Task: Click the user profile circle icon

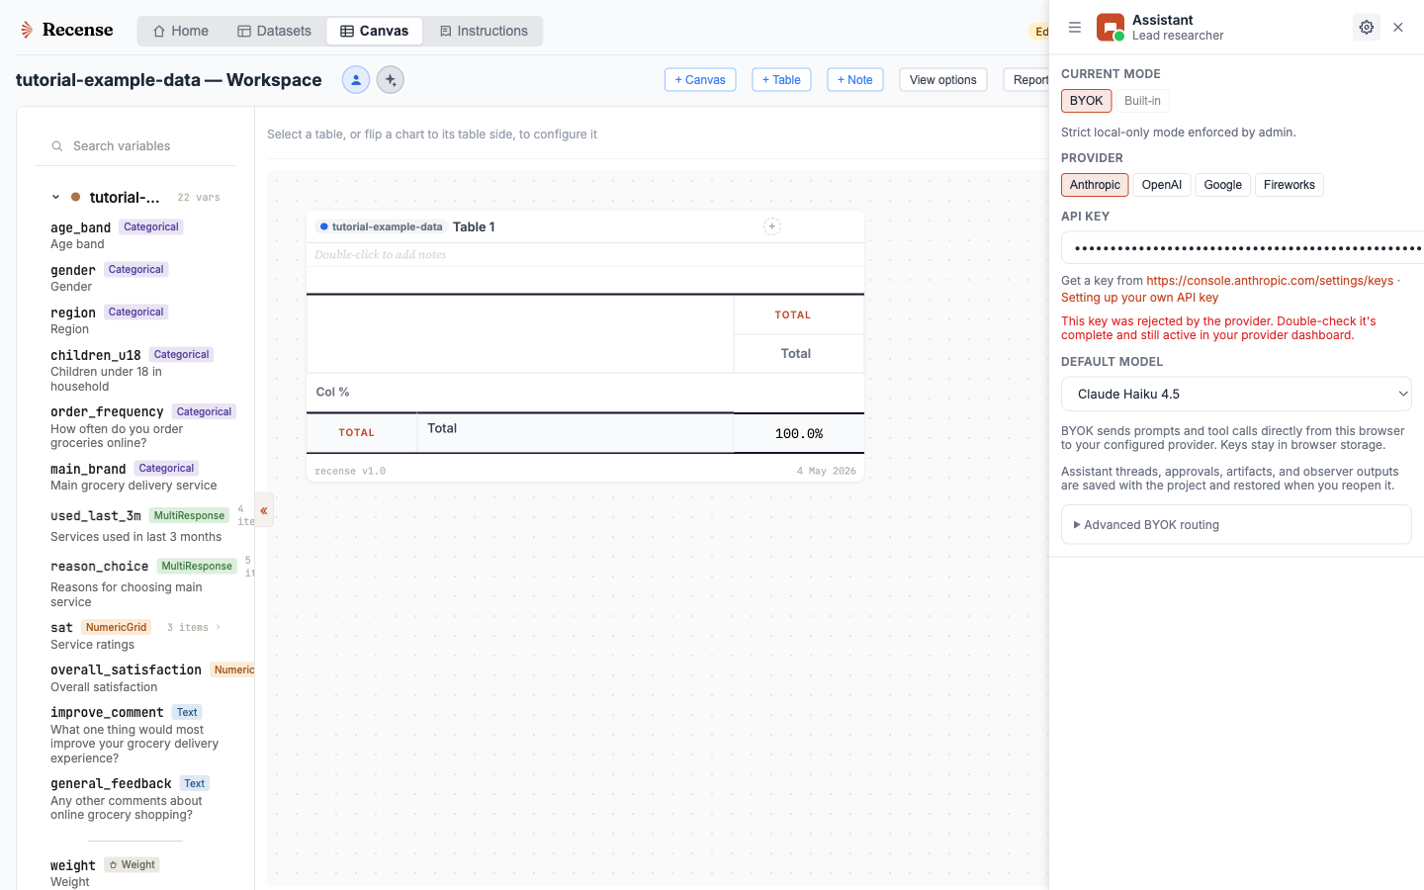Action: tap(356, 80)
